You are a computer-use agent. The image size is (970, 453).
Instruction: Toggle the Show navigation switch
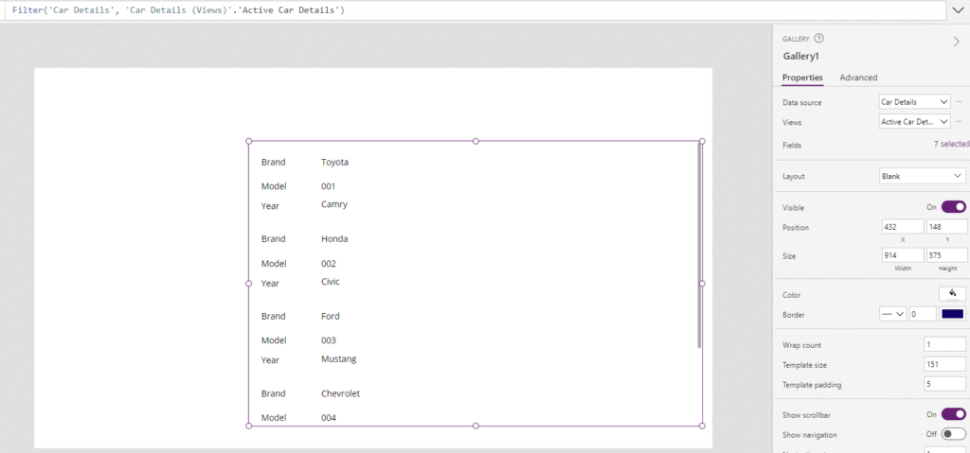tap(953, 434)
